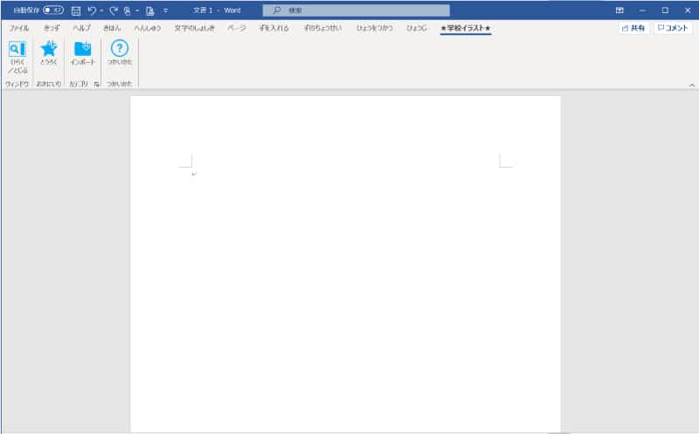The width and height of the screenshot is (699, 434).
Task: Click the ribbon display options icon
Action: pos(619,10)
